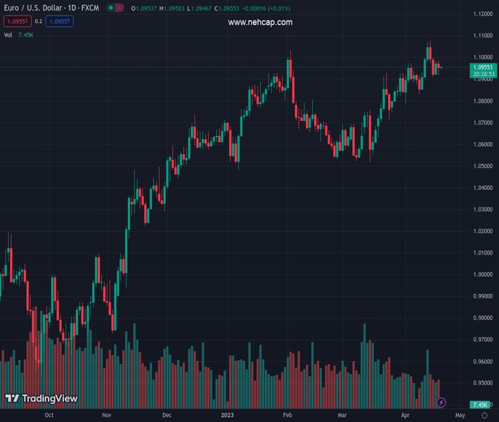Click the 1.10000 level on price scale
The image size is (499, 422).
[482, 57]
